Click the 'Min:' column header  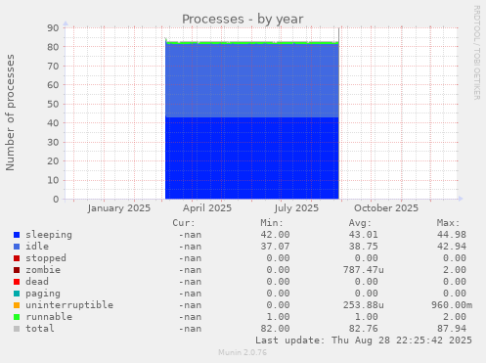tap(272, 223)
